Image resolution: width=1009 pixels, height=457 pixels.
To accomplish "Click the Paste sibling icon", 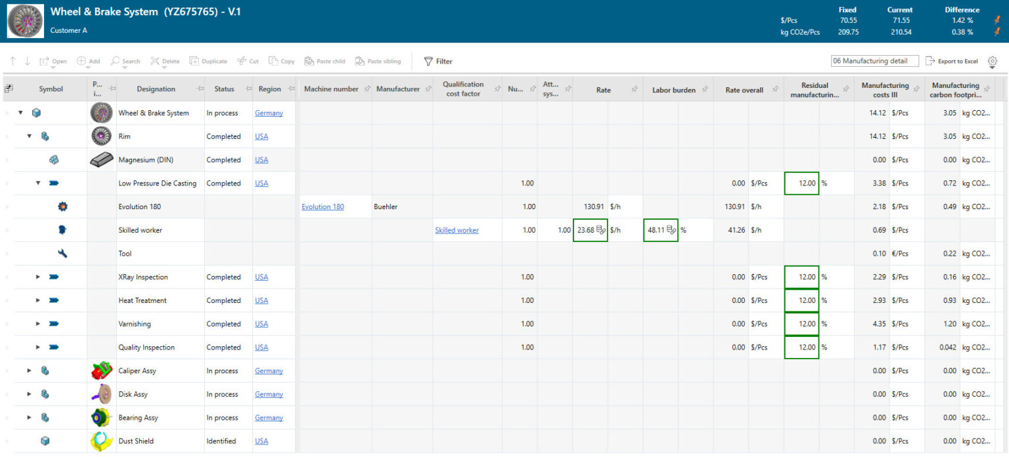I will (358, 60).
